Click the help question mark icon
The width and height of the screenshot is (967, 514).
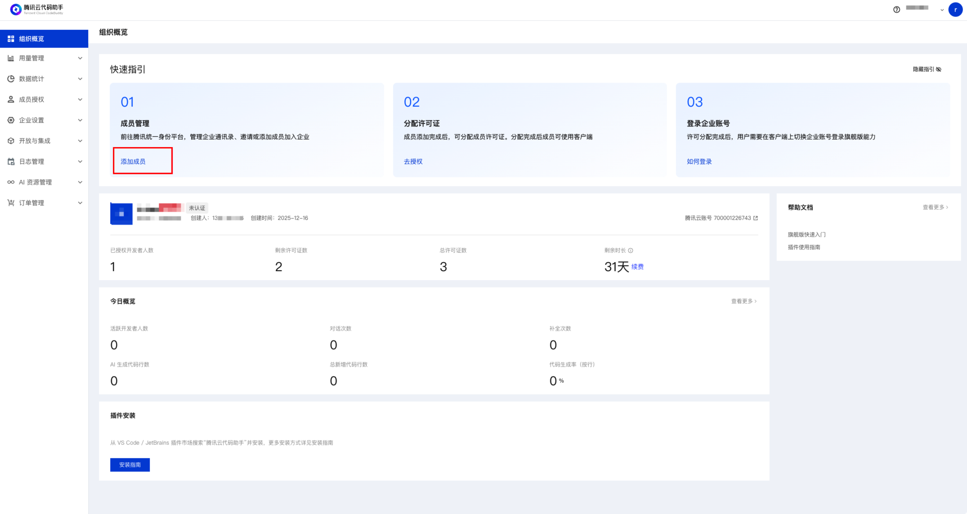896,9
